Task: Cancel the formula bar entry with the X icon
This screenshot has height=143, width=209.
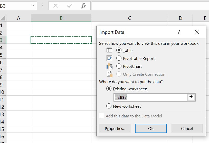Action: (x=55, y=6)
